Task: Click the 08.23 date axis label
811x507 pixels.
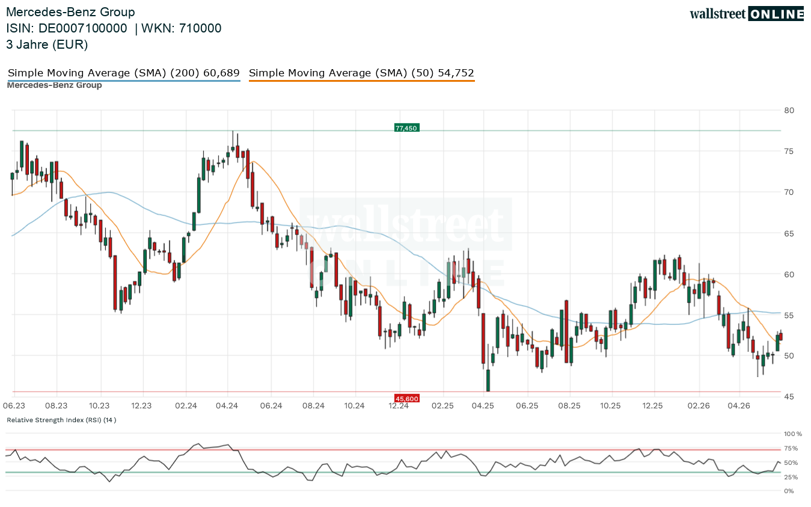Action: [56, 406]
